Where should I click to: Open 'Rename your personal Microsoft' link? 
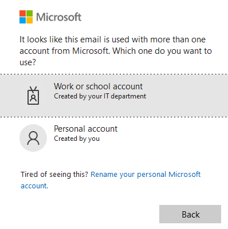[146, 175]
